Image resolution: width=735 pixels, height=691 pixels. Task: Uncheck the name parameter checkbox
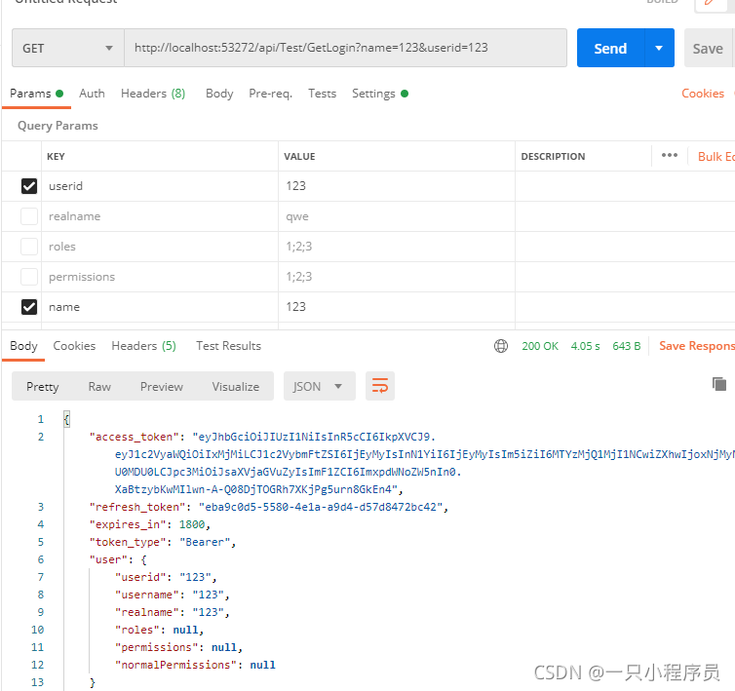click(x=29, y=307)
